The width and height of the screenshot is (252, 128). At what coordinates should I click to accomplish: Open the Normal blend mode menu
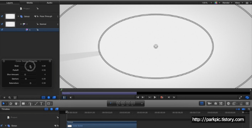pos(49,24)
